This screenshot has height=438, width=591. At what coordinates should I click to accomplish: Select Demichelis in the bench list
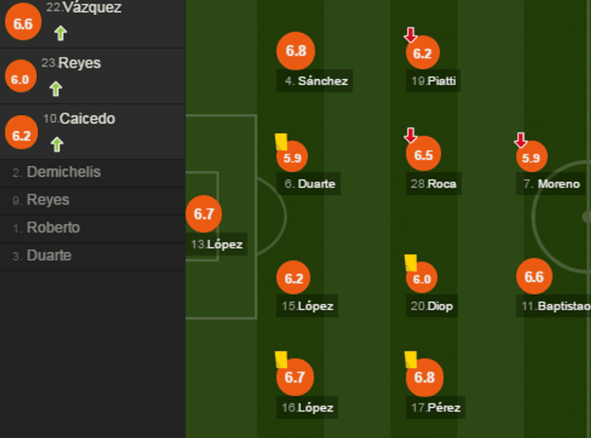point(63,172)
